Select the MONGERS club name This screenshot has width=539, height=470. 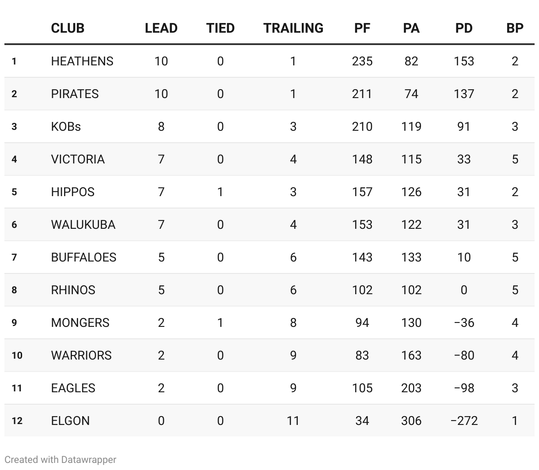point(80,322)
